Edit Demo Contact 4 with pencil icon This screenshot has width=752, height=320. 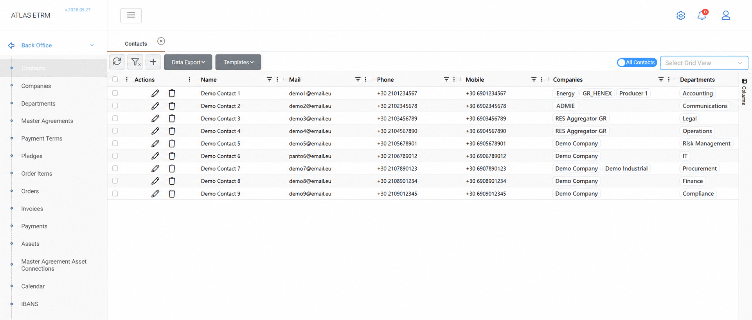point(155,131)
